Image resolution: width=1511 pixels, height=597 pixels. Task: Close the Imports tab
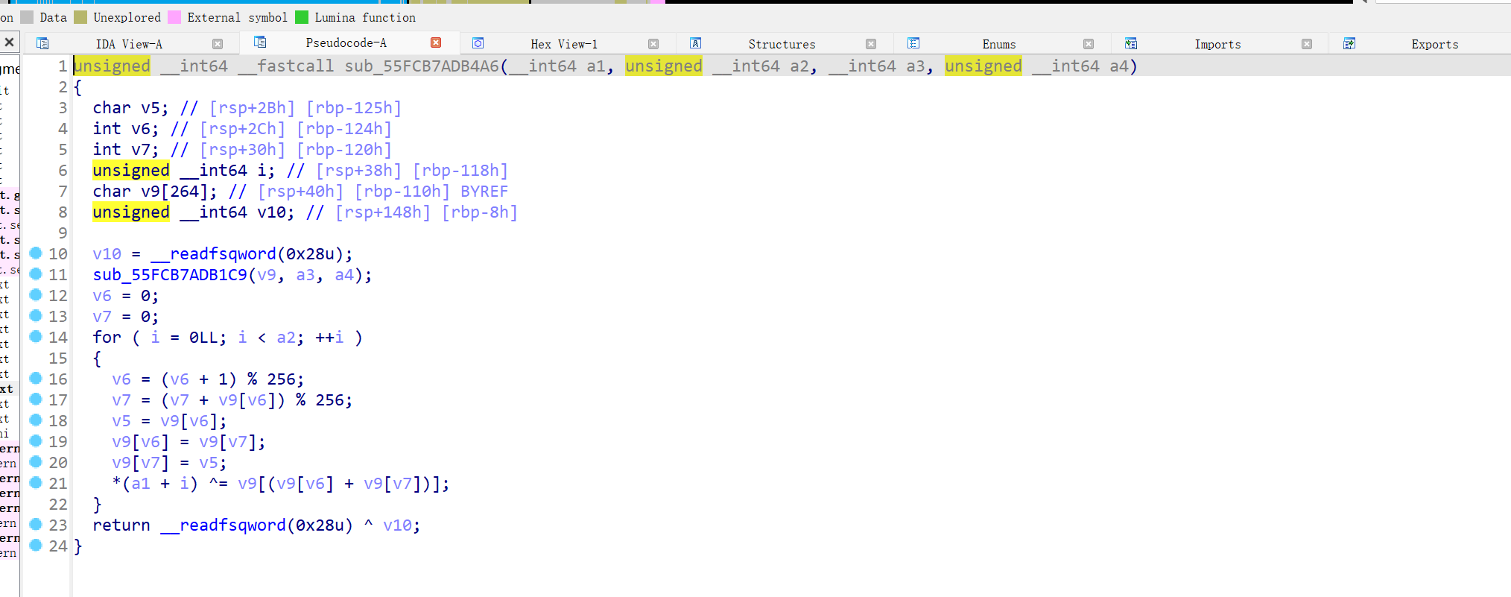pos(1307,44)
